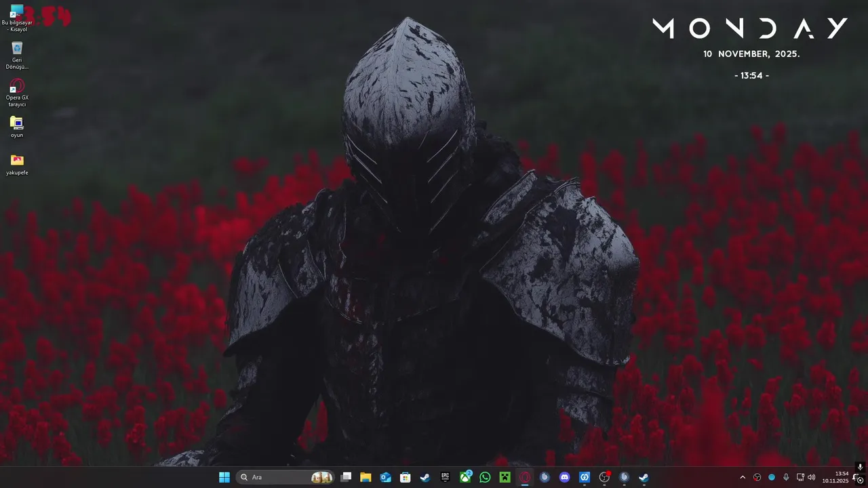Click the 'Ara' taskbar search box
868x488 pixels.
[285, 477]
